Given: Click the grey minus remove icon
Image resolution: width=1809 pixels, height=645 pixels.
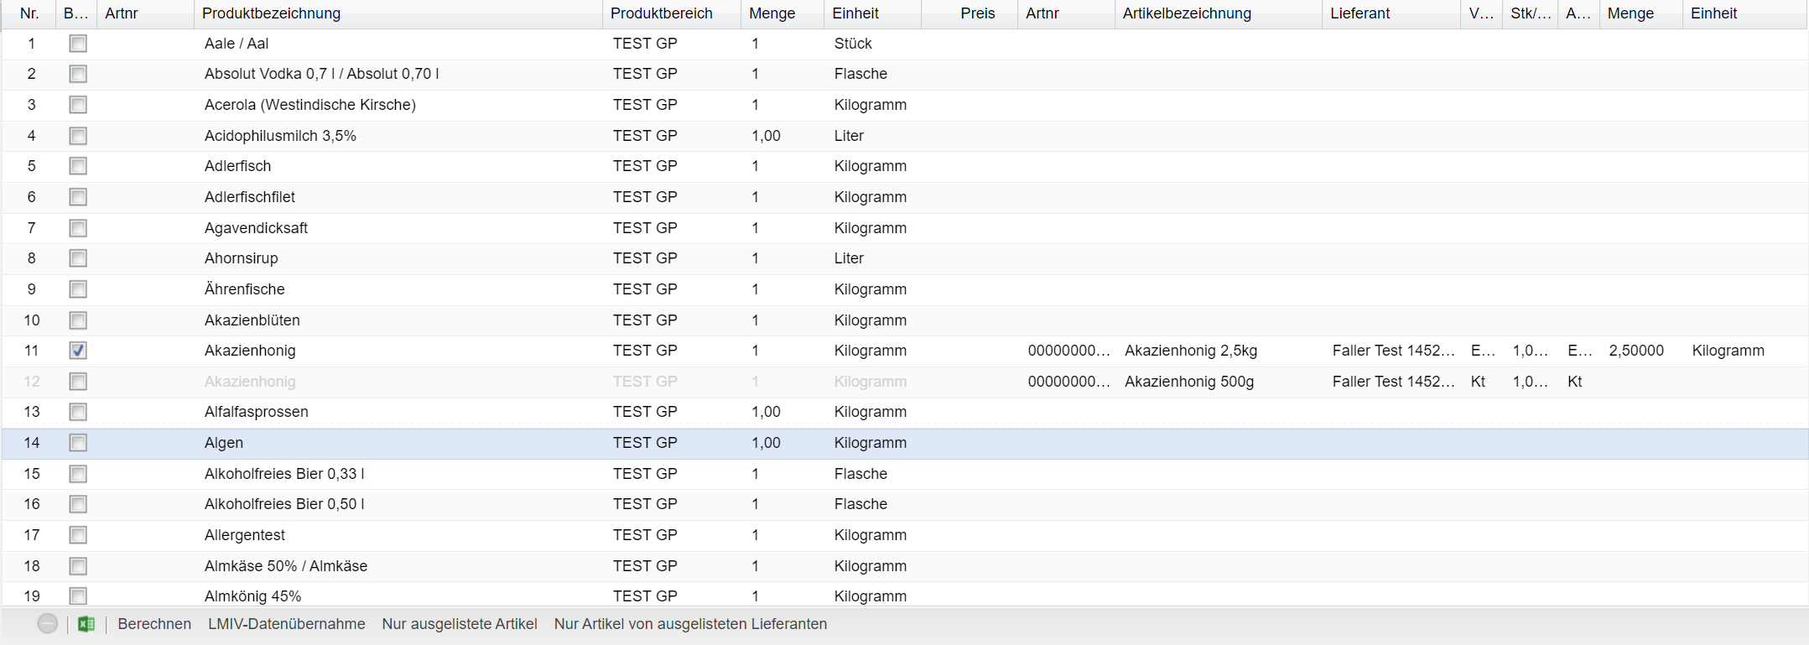Looking at the screenshot, I should pos(48,624).
